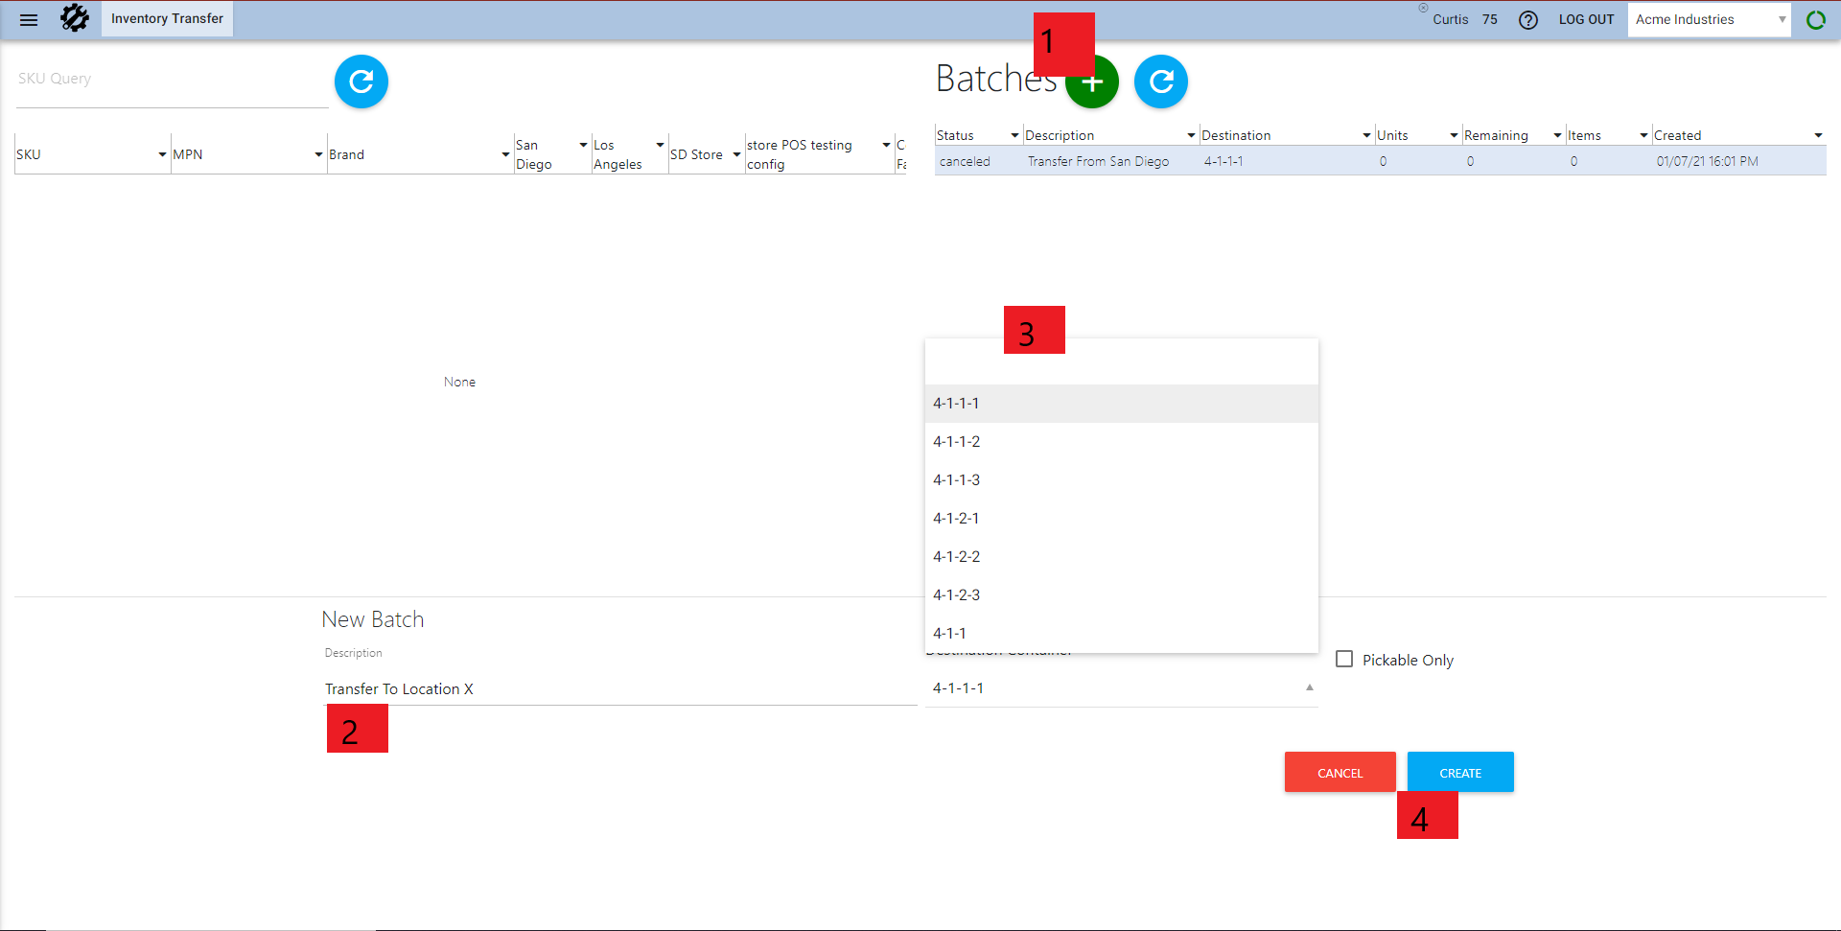
Task: Collapse the Destination Container dropdown
Action: (1309, 688)
